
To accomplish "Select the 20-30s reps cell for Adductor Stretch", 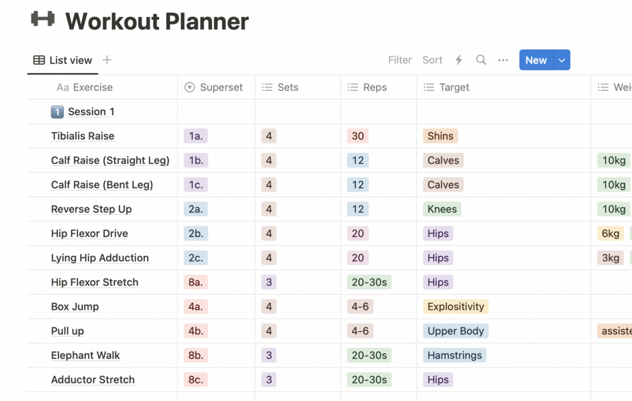I will pos(369,380).
